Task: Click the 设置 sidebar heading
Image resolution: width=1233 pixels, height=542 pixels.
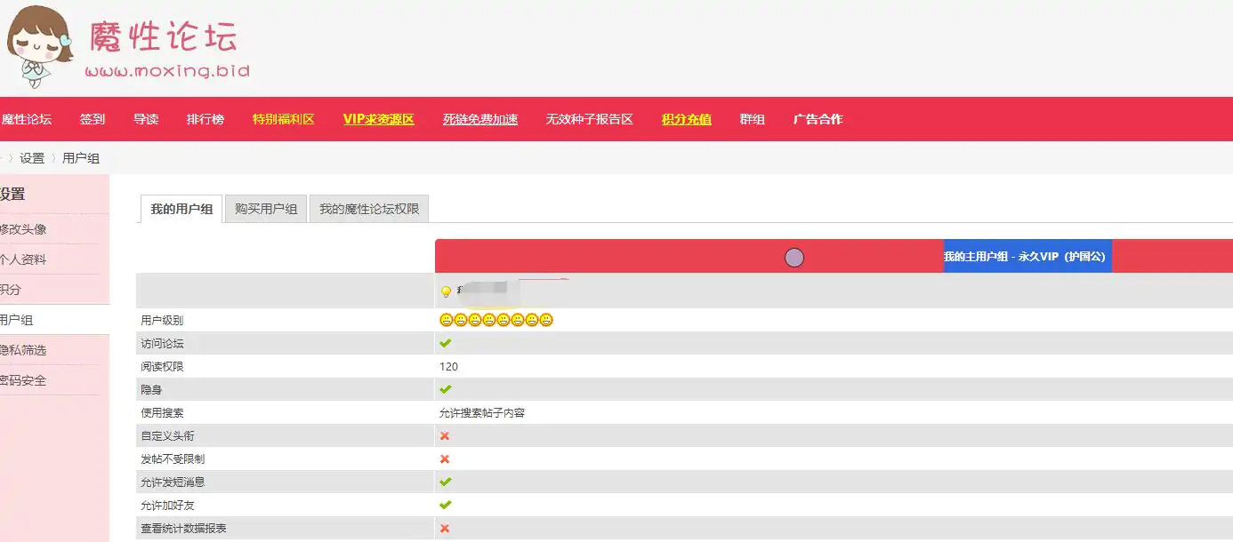Action: pos(12,194)
